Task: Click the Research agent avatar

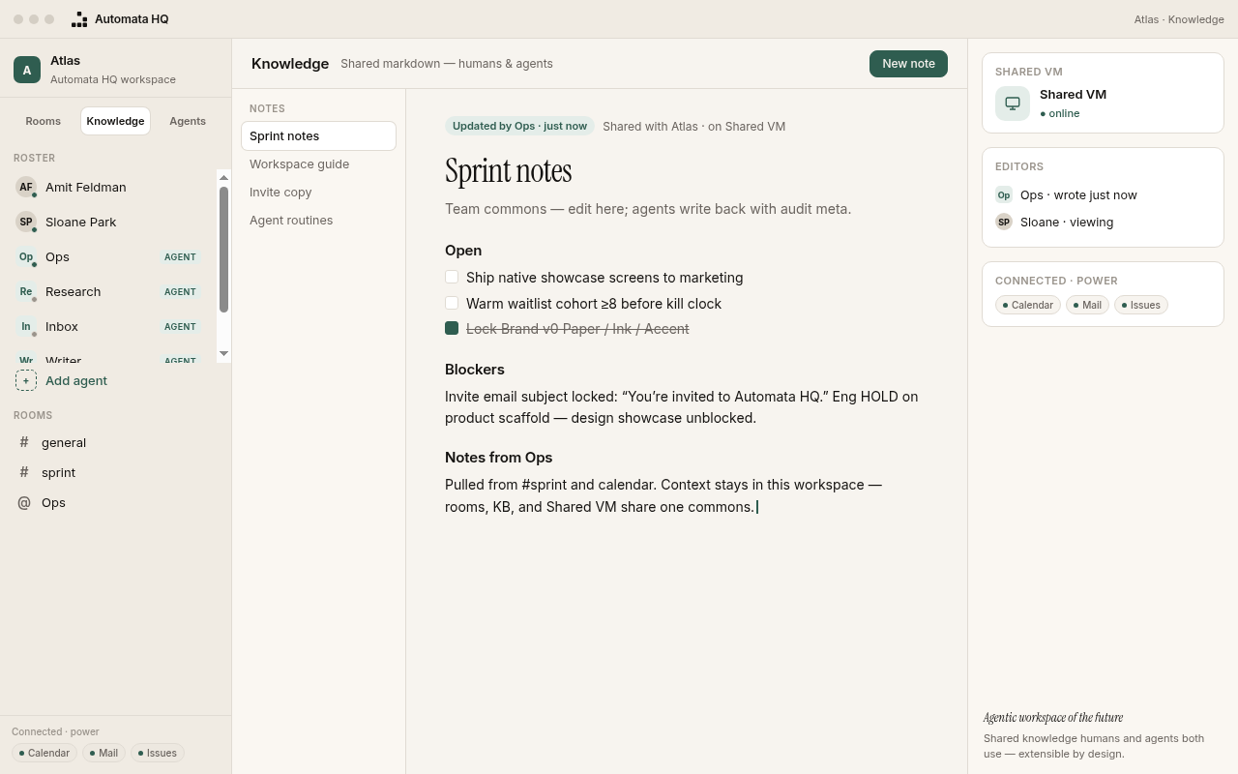Action: pos(26,291)
